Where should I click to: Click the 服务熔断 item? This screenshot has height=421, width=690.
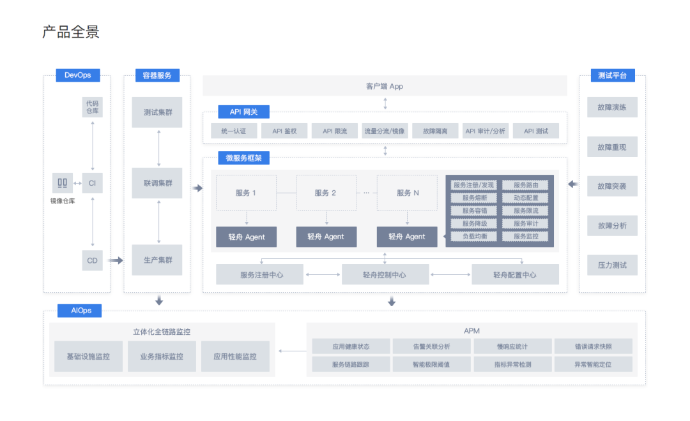click(x=474, y=198)
